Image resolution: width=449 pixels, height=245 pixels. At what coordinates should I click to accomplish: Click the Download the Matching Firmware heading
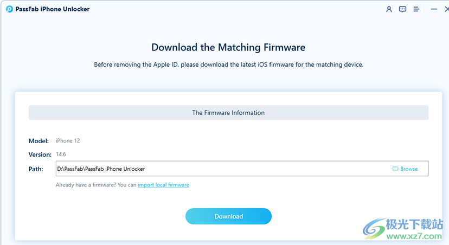pos(228,47)
